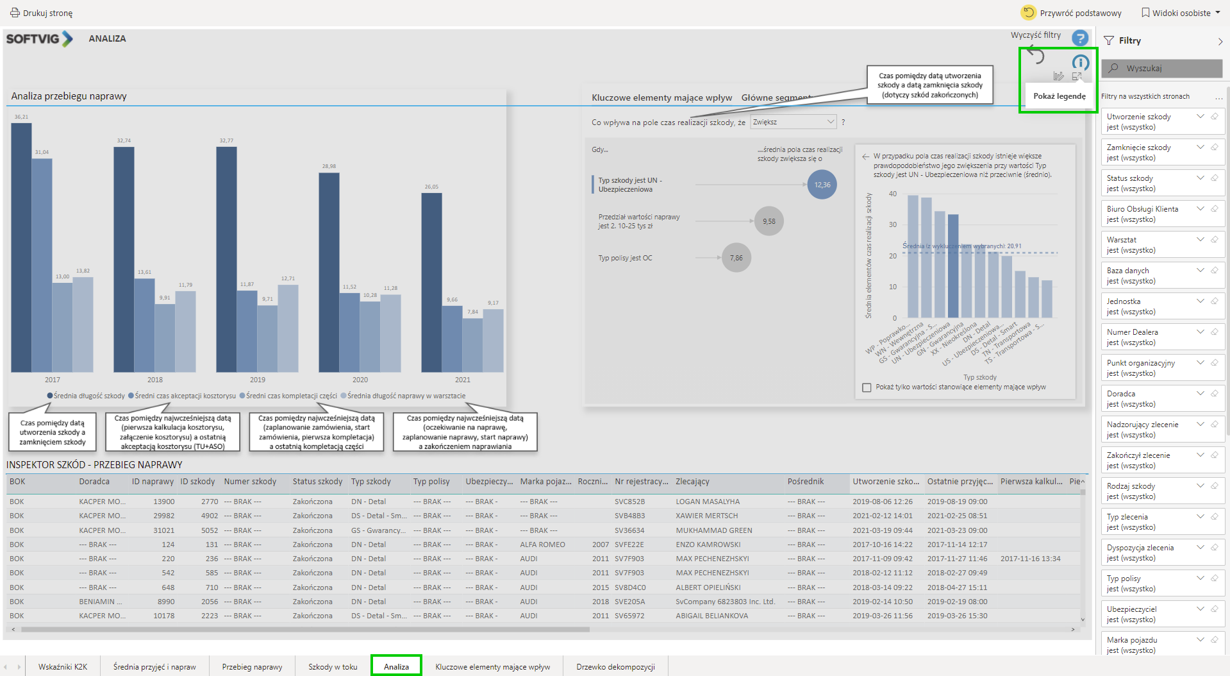Screen dimensions: 1230x676
Task: Click the Drukuj stronę print icon
Action: click(15, 13)
